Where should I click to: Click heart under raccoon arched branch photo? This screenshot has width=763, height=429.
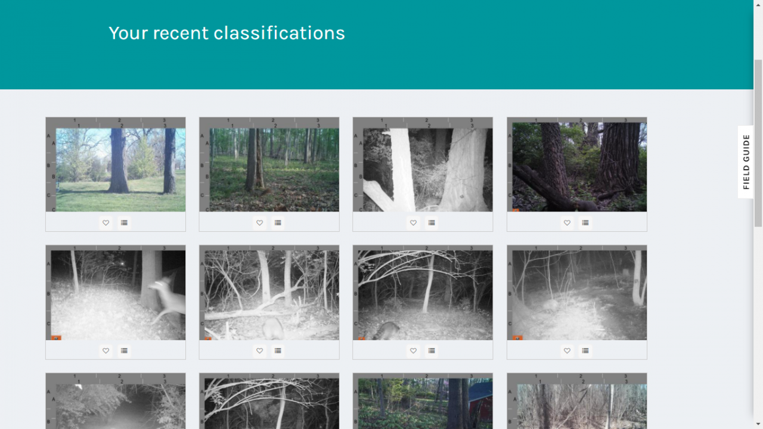tap(413, 351)
